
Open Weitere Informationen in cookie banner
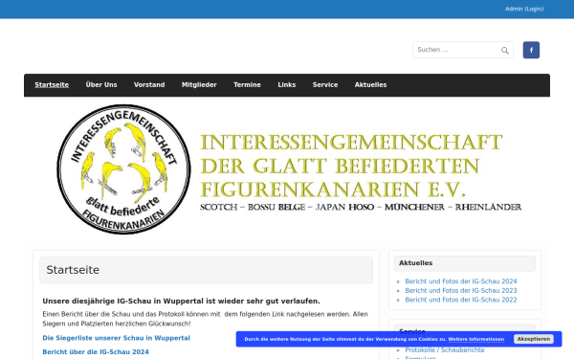point(475,339)
